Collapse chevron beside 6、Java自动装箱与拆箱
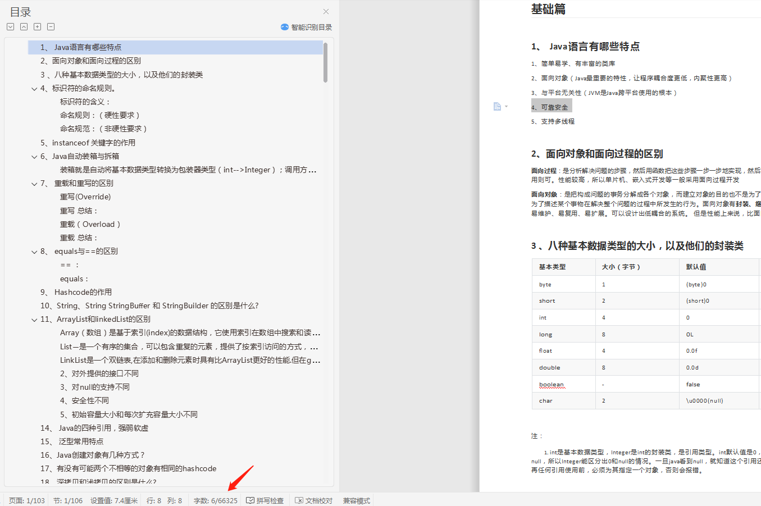The height and width of the screenshot is (506, 761). coord(34,157)
